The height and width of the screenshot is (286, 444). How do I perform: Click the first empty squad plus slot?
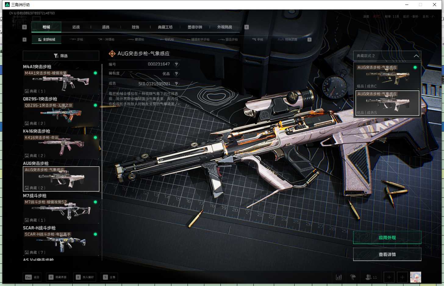pyautogui.click(x=389, y=277)
